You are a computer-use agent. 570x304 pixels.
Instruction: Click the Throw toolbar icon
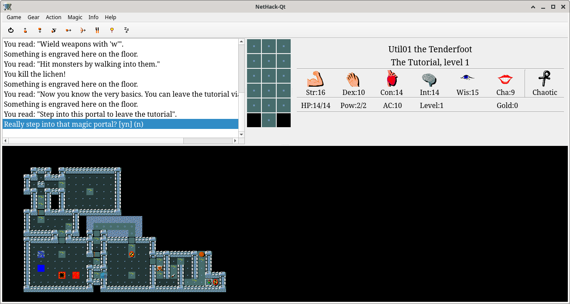pos(69,30)
